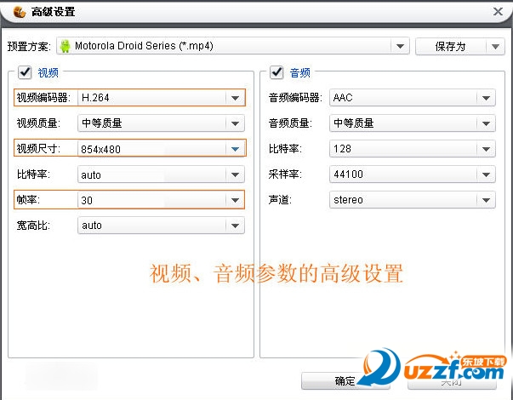Toggle the 视频 checkbox
This screenshot has width=513, height=400.
click(24, 73)
